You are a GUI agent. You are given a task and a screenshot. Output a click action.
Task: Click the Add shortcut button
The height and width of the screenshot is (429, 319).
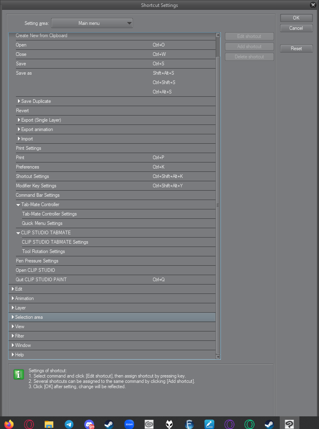coord(249,47)
